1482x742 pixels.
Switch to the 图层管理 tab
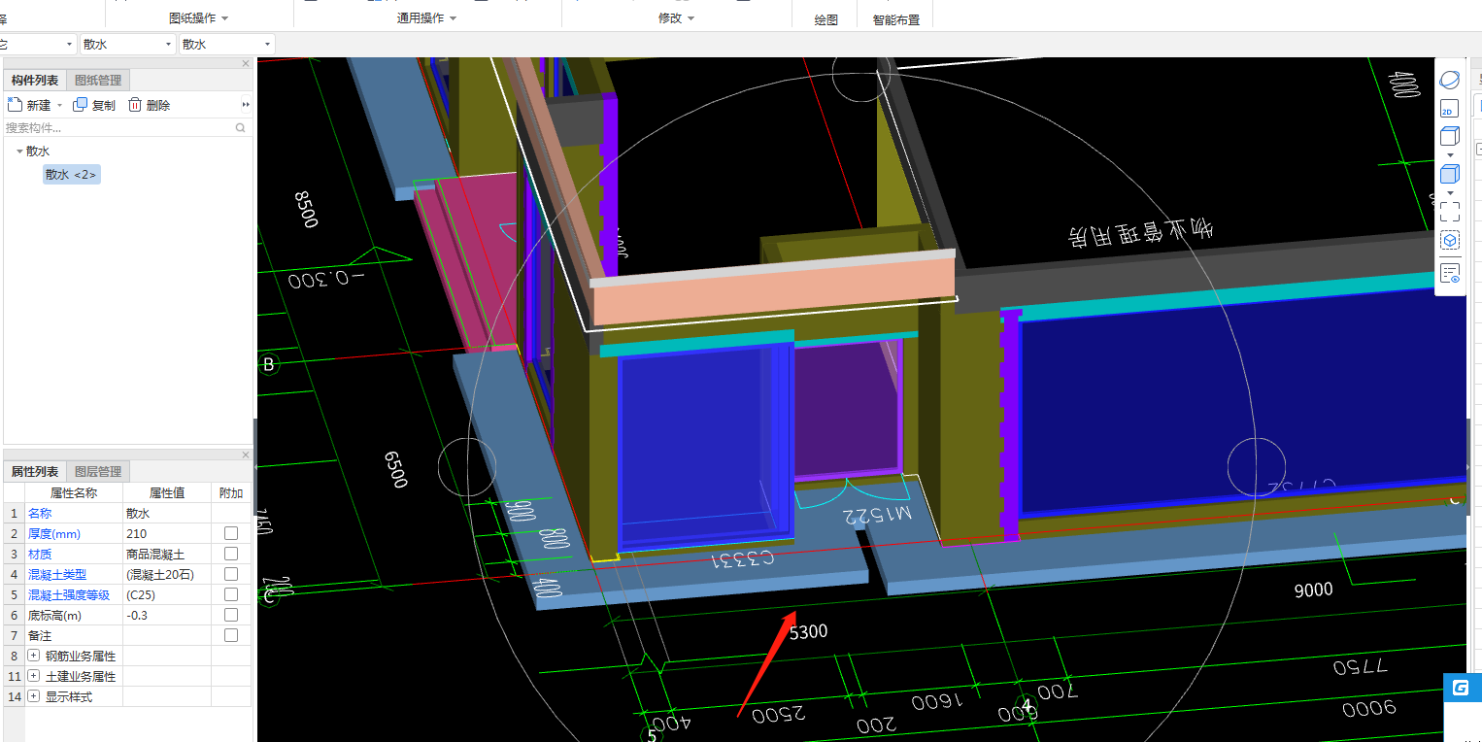(98, 472)
